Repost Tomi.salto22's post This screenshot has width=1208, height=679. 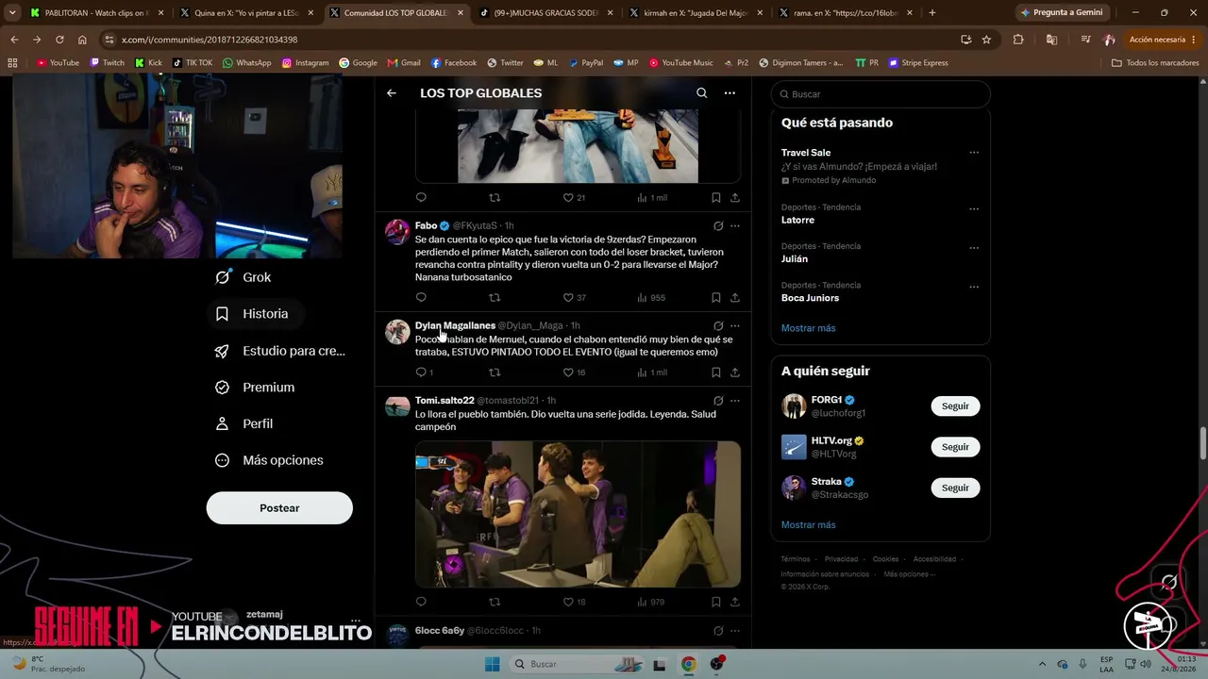click(x=495, y=602)
